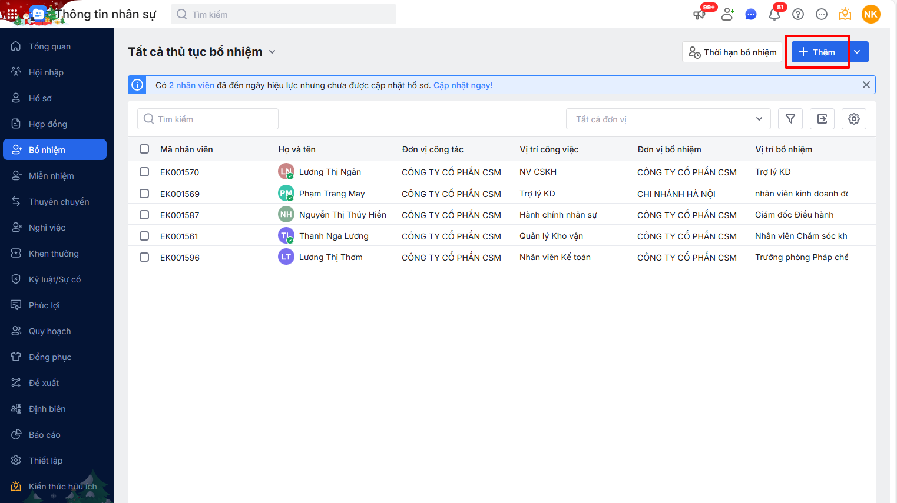Click the announcements megaphone icon

coord(700,14)
